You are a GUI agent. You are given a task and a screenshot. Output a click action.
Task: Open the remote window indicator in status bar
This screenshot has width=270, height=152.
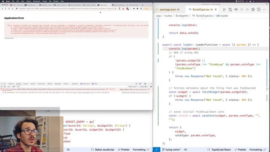[x=157, y=149]
